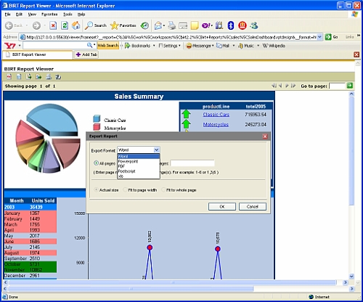Confirm export with the OK button

[222, 207]
